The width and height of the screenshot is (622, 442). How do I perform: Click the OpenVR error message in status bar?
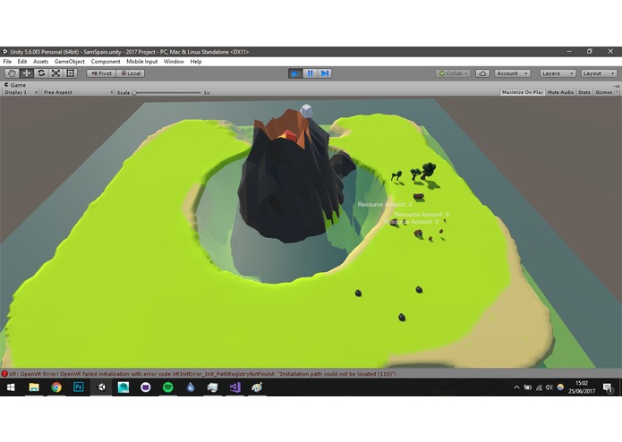point(202,374)
